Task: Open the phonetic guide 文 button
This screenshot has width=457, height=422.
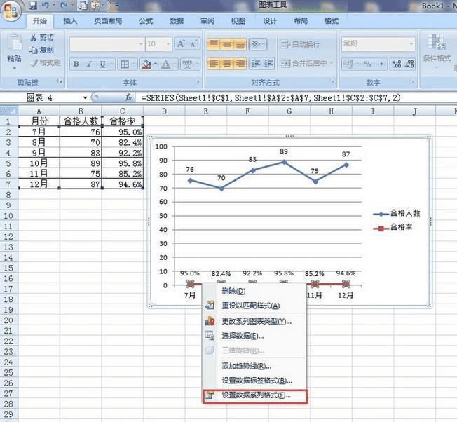Action: [x=187, y=64]
